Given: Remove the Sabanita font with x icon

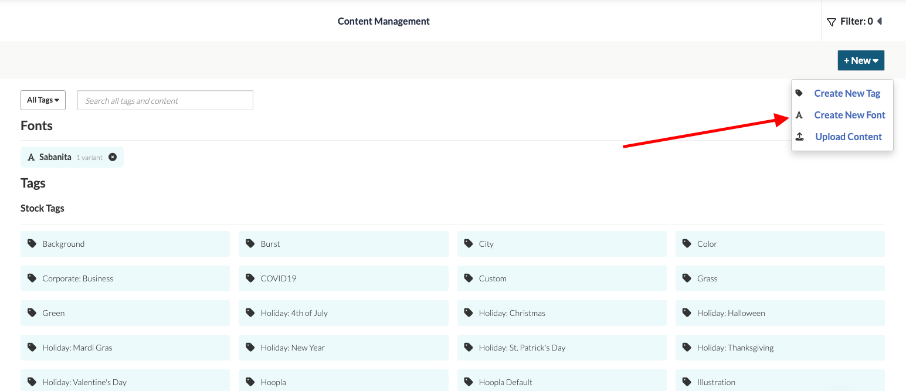Looking at the screenshot, I should point(113,157).
